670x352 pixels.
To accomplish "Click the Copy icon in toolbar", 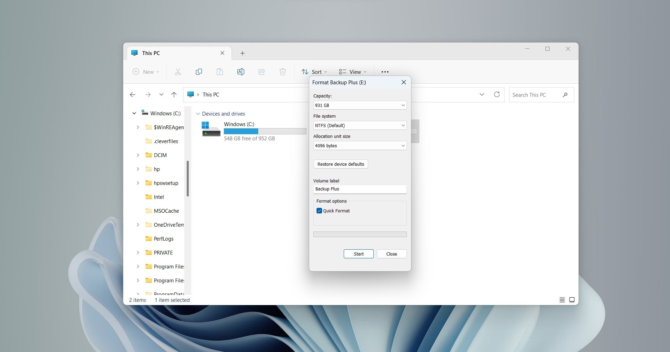I will (x=199, y=72).
